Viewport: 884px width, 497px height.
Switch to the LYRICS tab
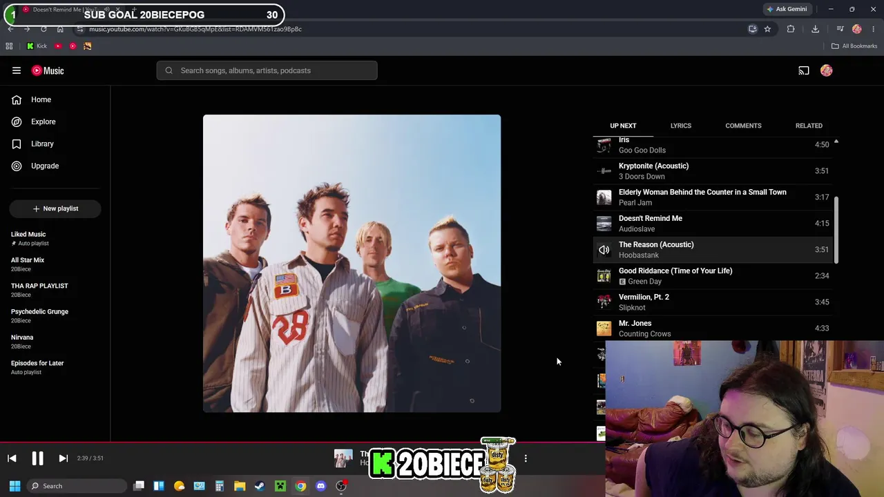[x=680, y=126]
